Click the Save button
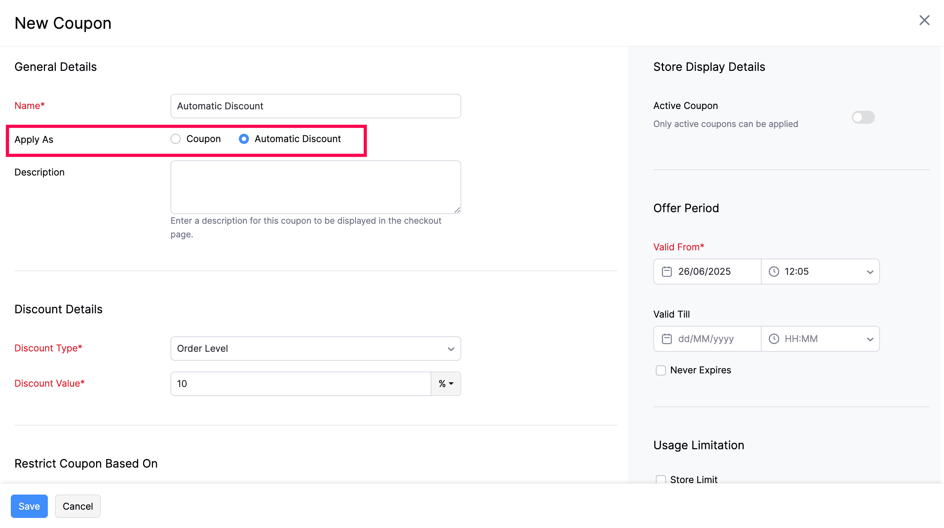944x528 pixels. click(x=29, y=506)
